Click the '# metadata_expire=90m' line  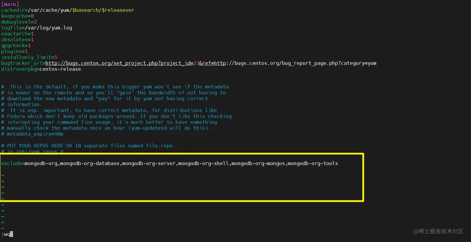32,134
